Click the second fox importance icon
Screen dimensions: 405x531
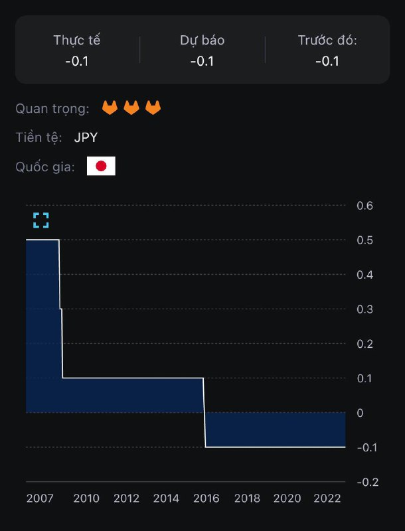click(131, 107)
